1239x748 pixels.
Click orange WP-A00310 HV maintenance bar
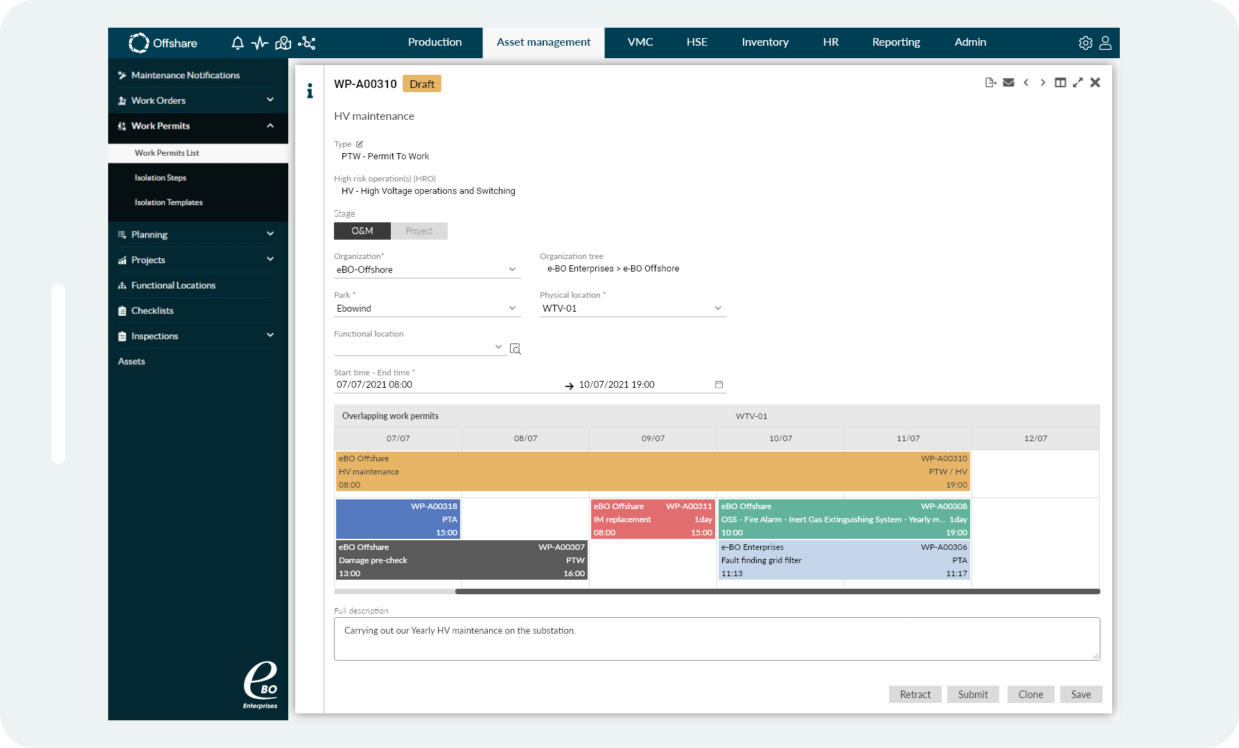point(653,472)
